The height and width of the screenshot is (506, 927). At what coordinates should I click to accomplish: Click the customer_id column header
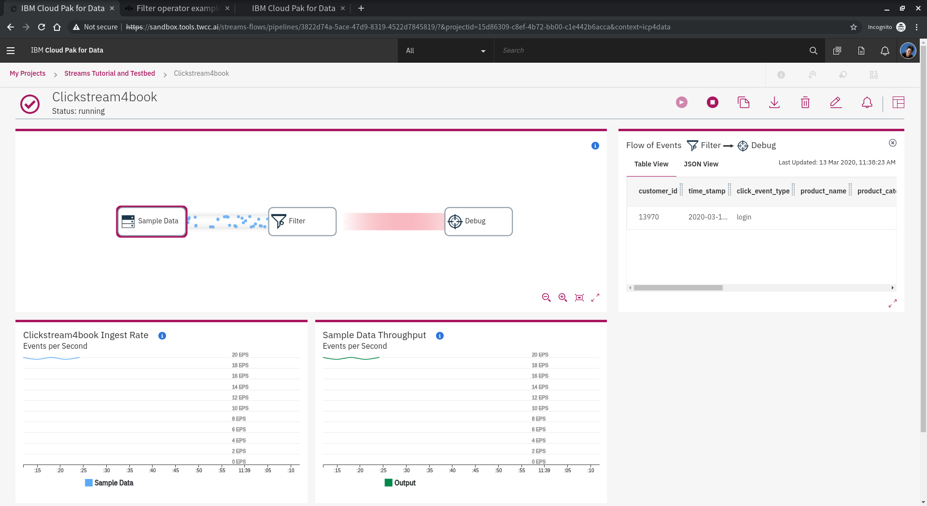658,191
